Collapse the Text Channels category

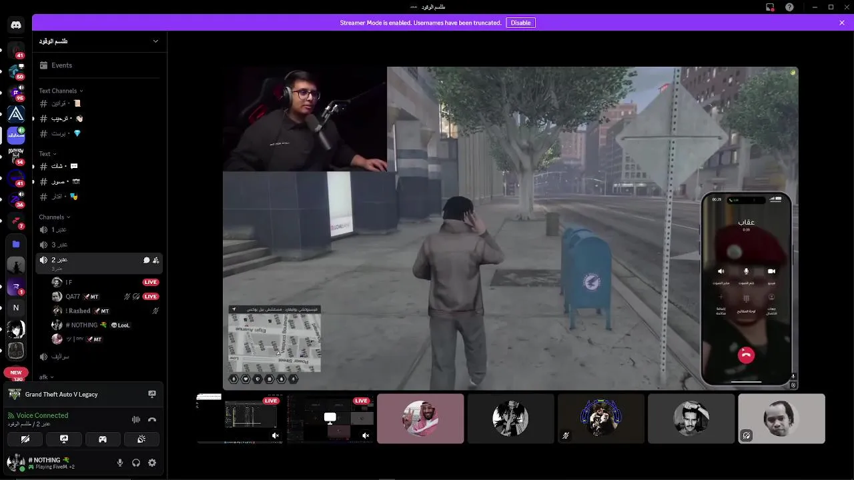coord(61,91)
